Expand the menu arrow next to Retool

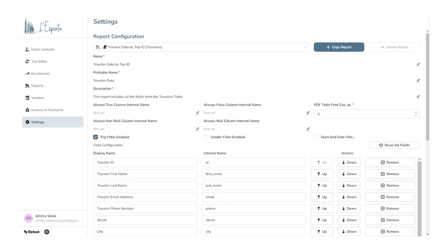[52, 232]
